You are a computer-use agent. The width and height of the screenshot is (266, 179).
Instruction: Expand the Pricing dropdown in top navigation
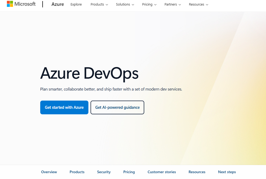coord(149,4)
